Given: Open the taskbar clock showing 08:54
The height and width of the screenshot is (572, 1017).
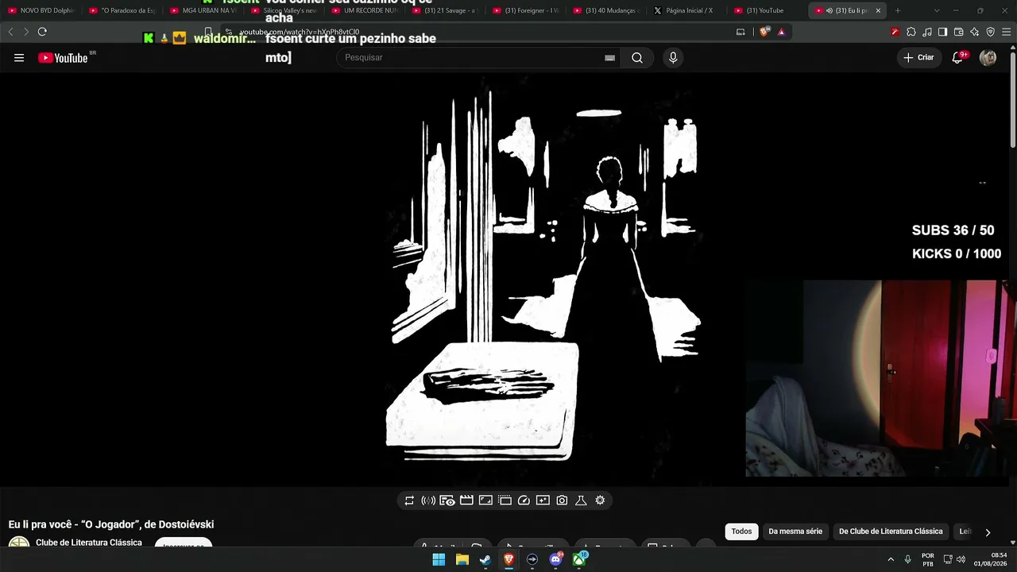Looking at the screenshot, I should 991,559.
